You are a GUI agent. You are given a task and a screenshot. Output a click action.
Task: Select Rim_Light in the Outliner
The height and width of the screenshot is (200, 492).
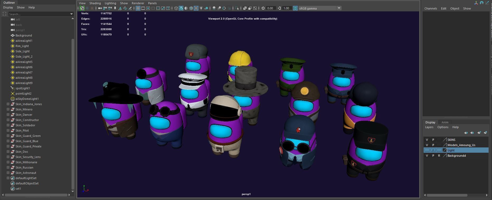tap(22, 46)
